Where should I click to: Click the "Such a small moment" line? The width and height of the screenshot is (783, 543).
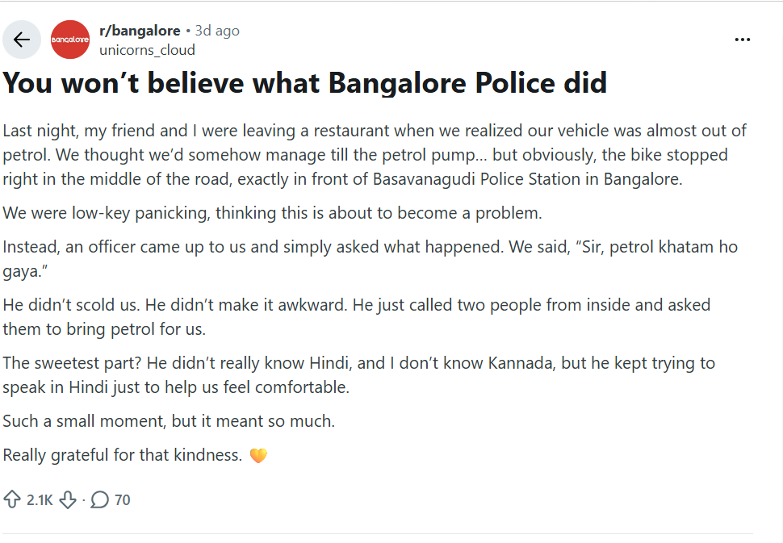(169, 420)
